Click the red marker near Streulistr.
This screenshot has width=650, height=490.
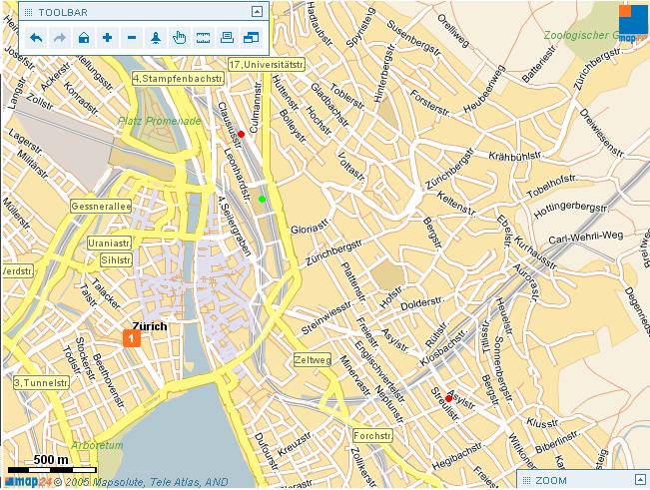pos(448,398)
